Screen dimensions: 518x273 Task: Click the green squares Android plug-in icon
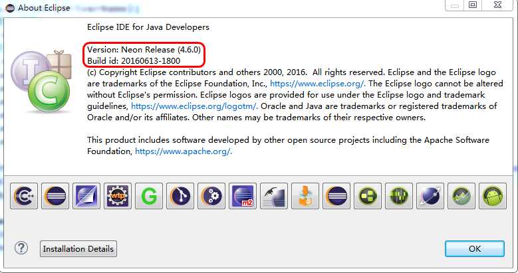(x=367, y=196)
